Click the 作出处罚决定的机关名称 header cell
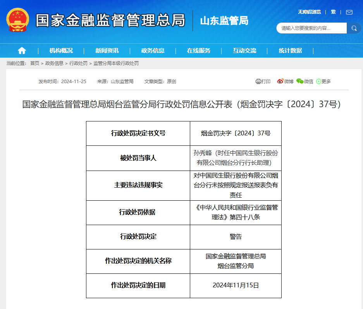Screen dimensions: 363x309 pyautogui.click(x=138, y=261)
